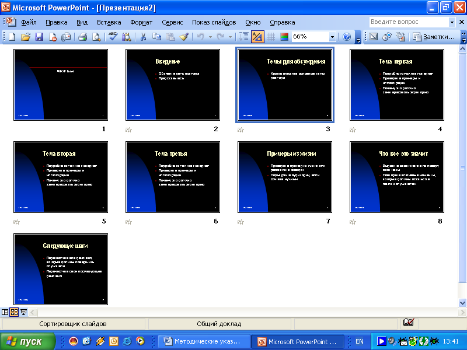Image resolution: width=467 pixels, height=350 pixels.
Task: Preview animation star under slide 5
Action: (x=17, y=222)
